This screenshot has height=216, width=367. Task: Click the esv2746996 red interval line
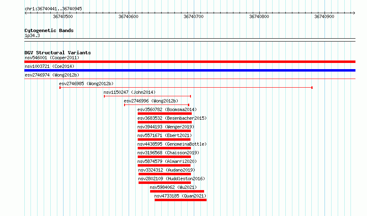click(157, 105)
